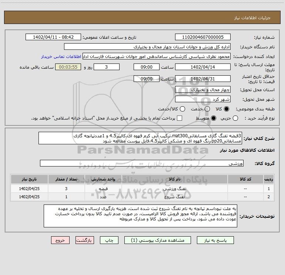Choose the جزیی purchase process option

tap(235, 118)
